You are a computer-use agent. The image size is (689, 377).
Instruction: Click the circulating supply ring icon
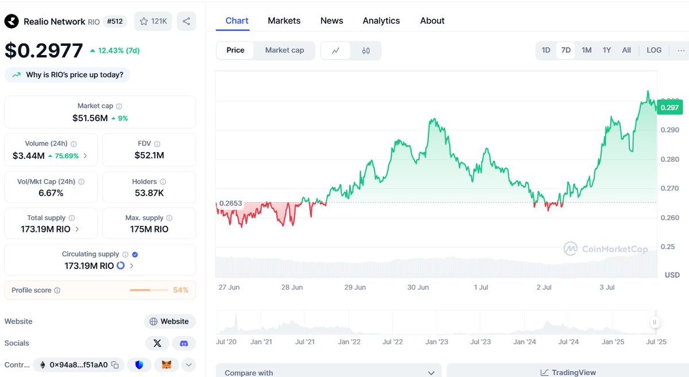pos(121,266)
